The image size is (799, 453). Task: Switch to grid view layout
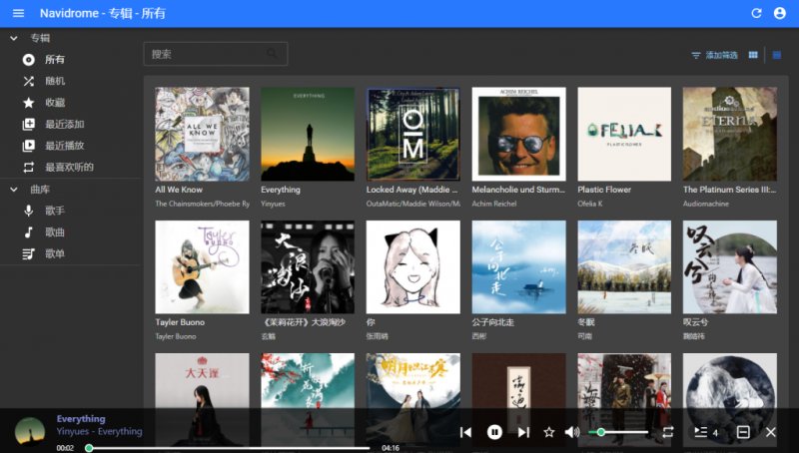753,55
